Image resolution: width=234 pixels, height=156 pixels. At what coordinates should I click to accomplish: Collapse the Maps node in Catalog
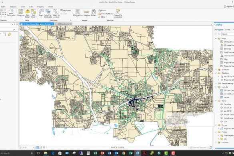pos(216,38)
